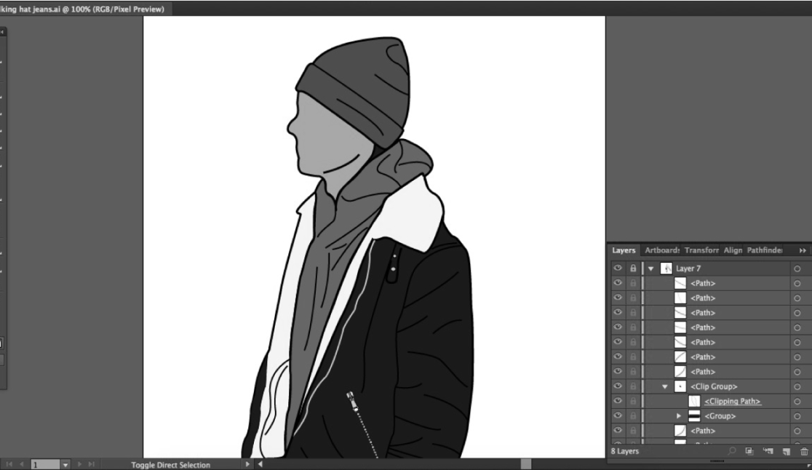Click the target circle for Clip Group

point(797,386)
